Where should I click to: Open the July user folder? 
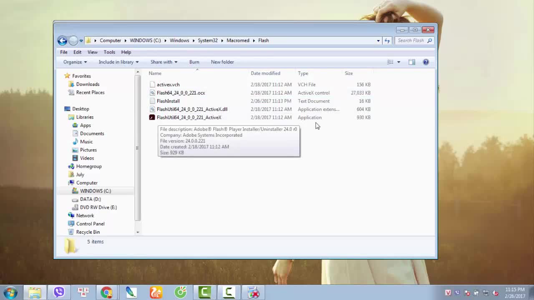coord(80,175)
